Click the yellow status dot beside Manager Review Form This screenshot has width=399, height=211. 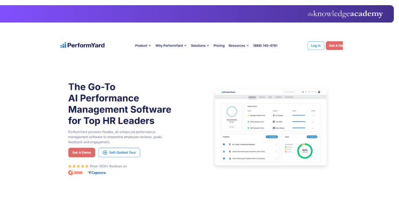pos(248,115)
